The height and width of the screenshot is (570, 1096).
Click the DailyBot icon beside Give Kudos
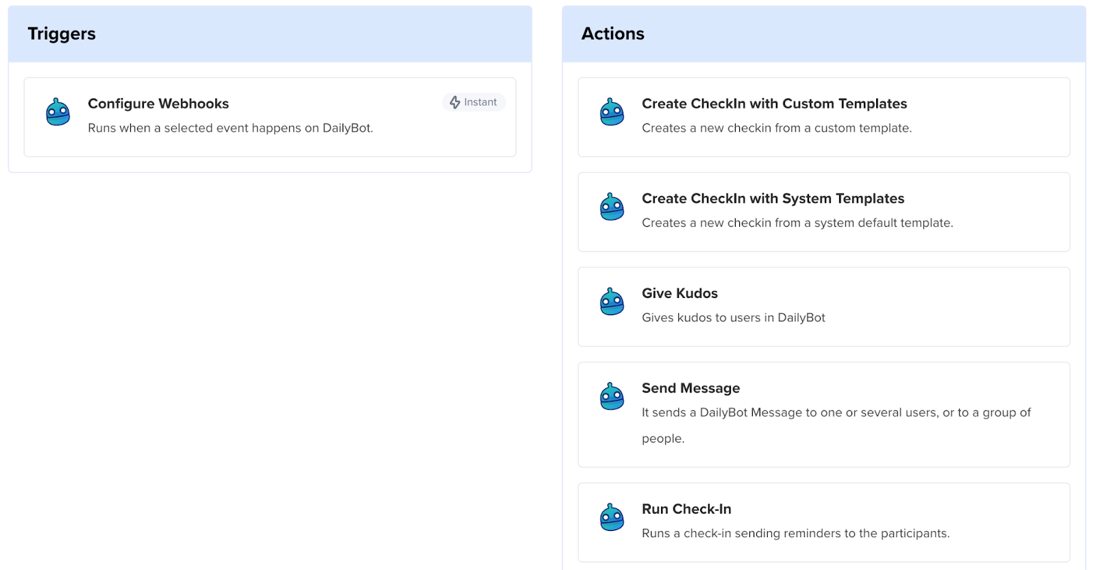point(612,301)
